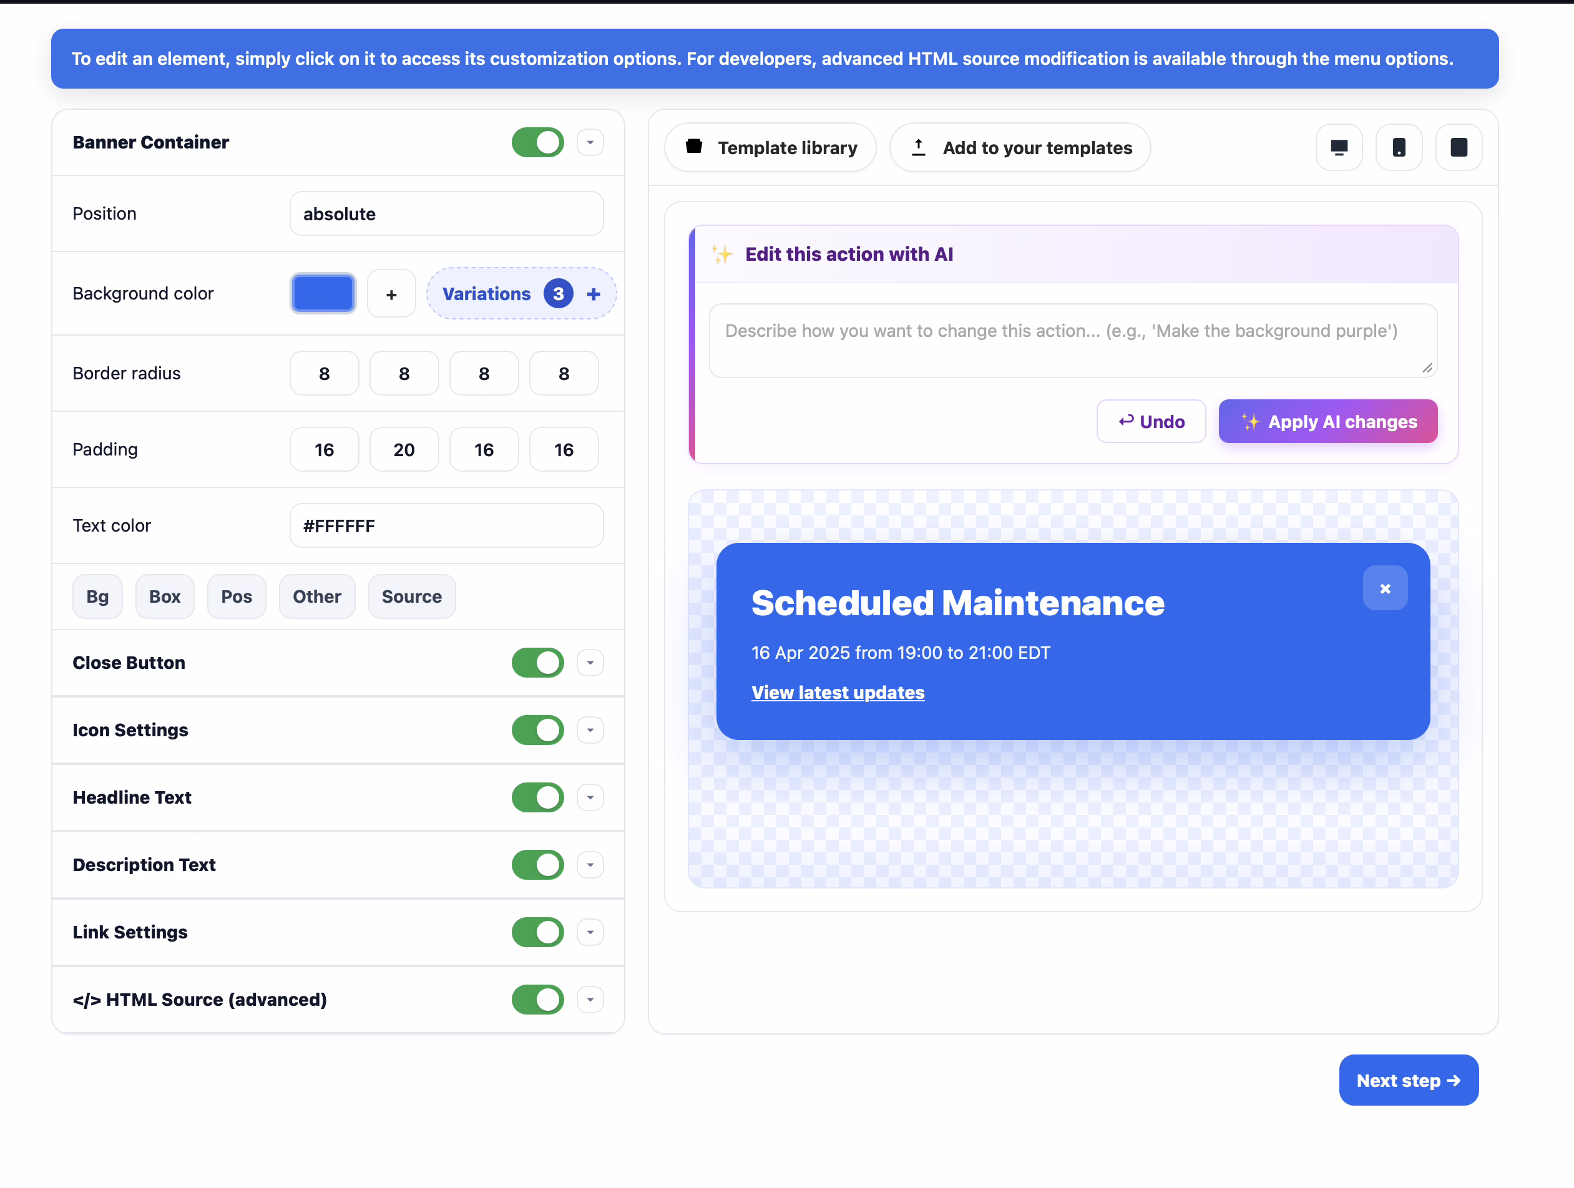Click the banner's close X icon
Screen dimensions: 1574x1188
coord(1384,588)
